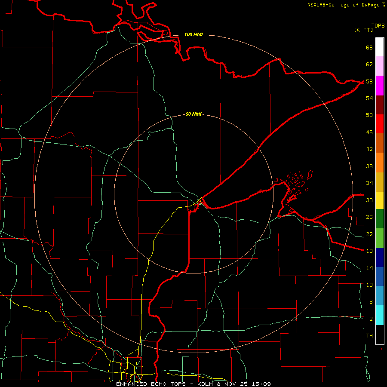Click the 62 legend value
387x387 pixels.
click(369, 64)
